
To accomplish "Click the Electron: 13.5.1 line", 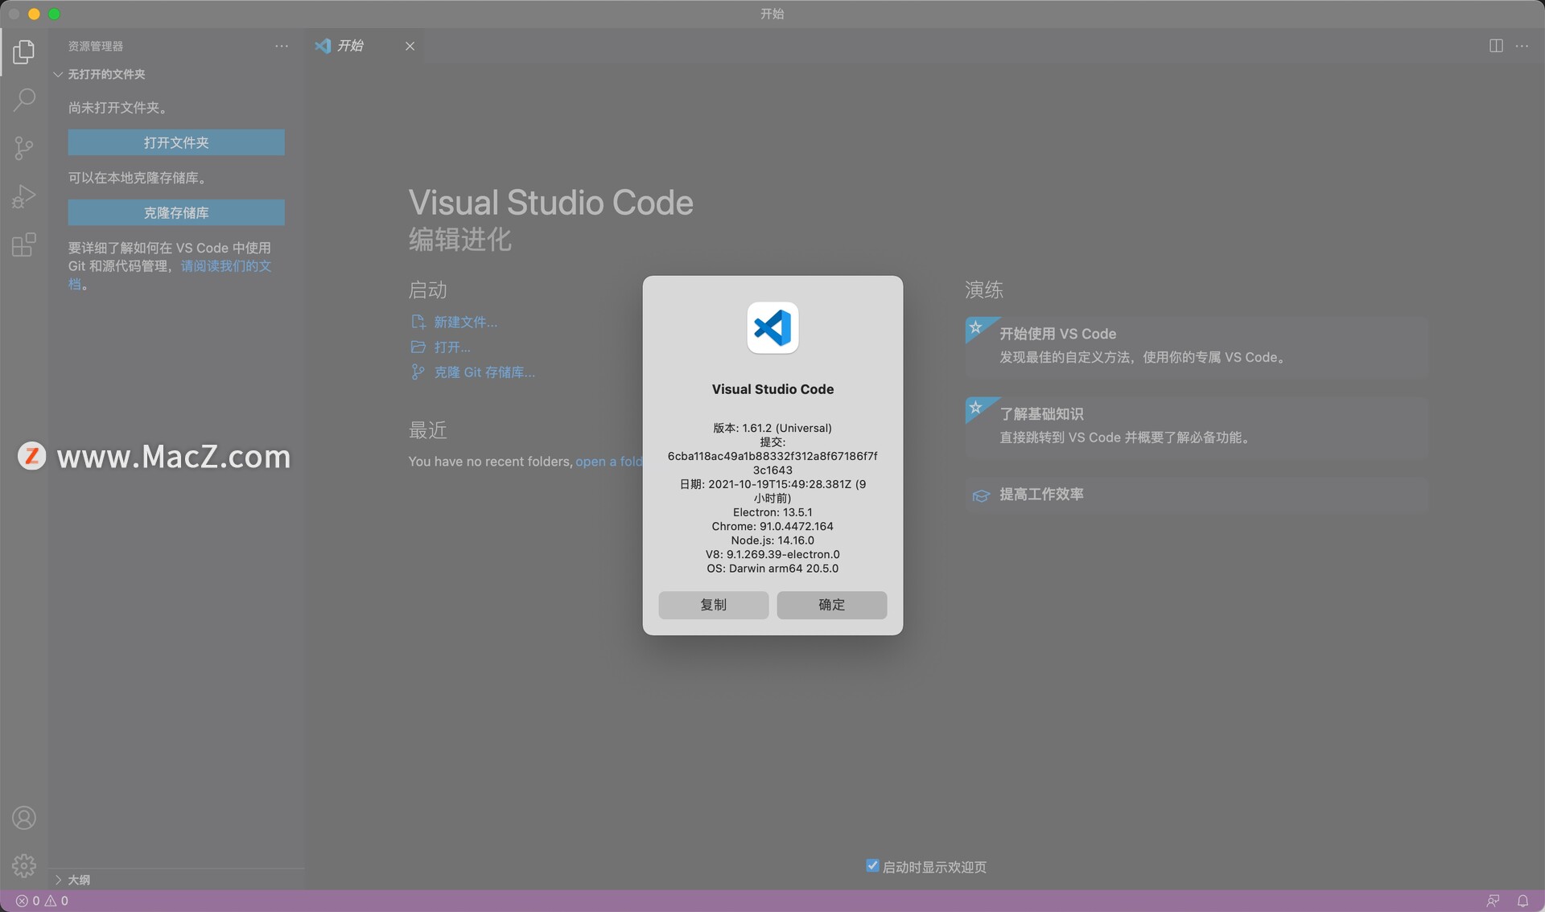I will [x=772, y=512].
